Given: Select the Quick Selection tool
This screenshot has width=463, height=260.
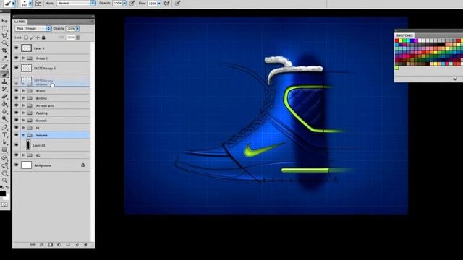Looking at the screenshot, I should pos(4,43).
